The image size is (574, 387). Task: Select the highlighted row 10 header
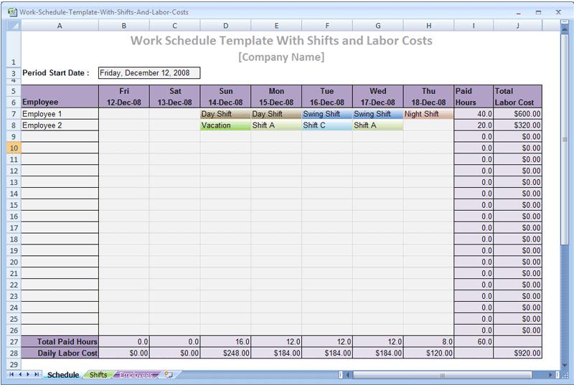click(x=14, y=148)
